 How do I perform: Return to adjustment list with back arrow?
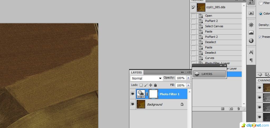[260, 75]
